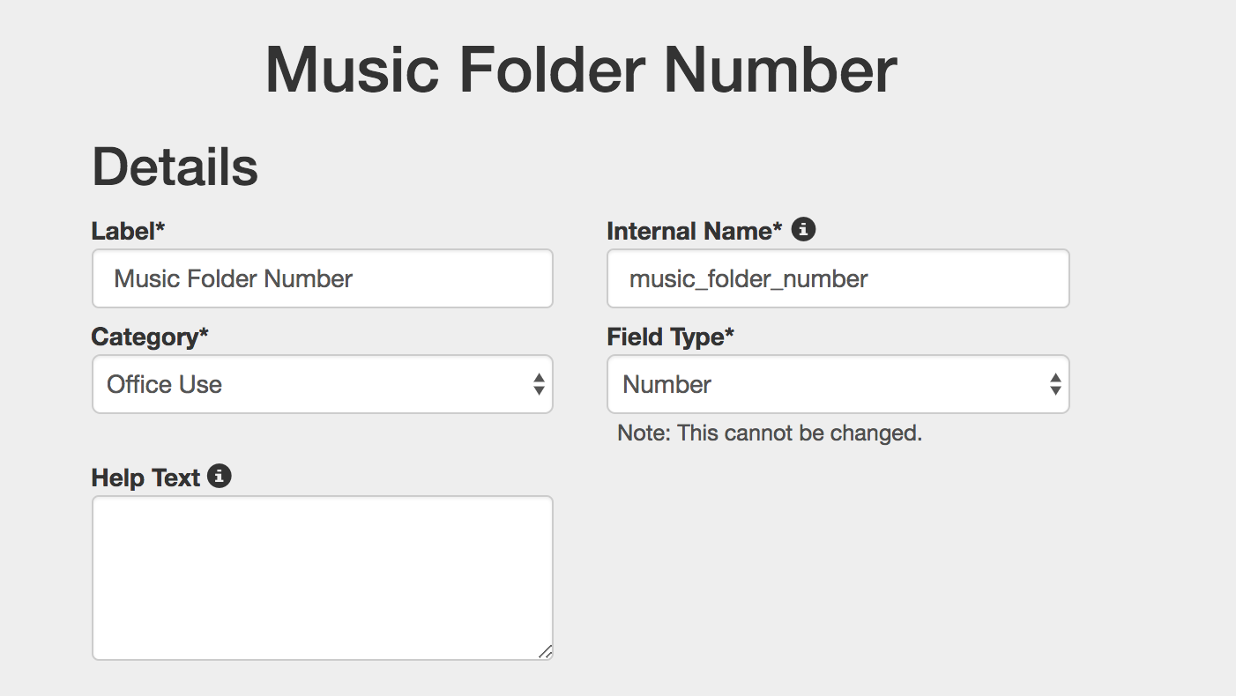
Task: Click into the empty Help Text textarea
Action: tap(323, 578)
